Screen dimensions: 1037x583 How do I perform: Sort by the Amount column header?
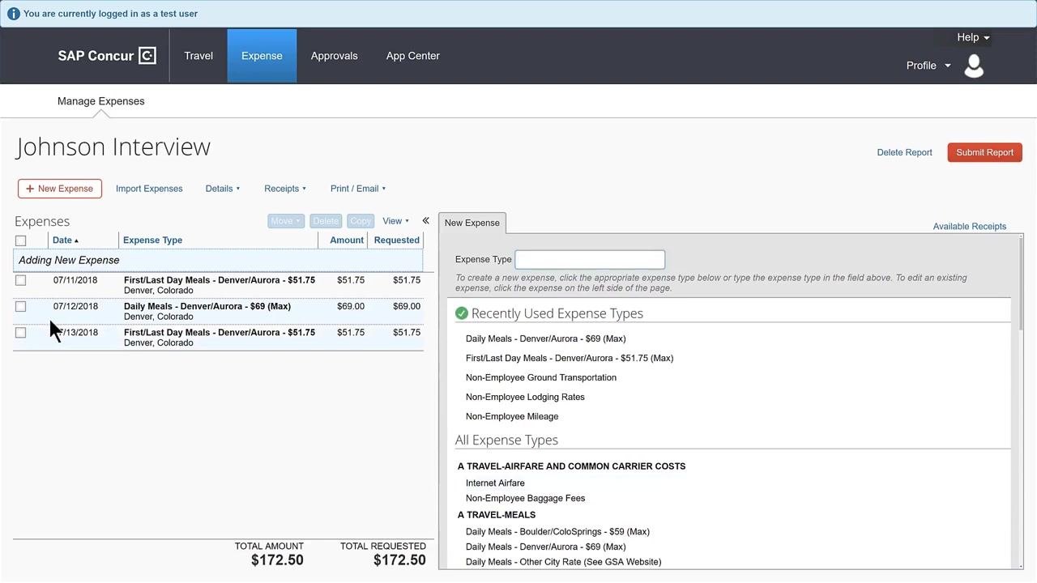point(347,240)
